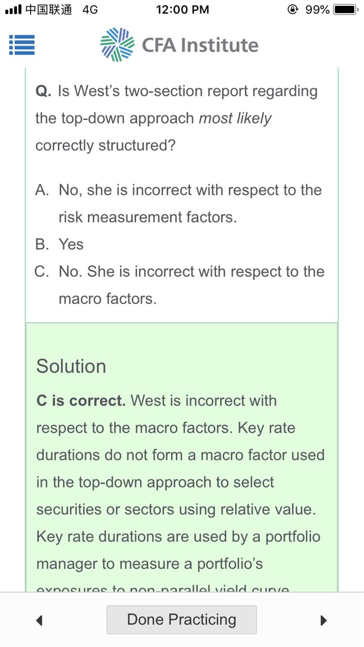Tap the rotation lock status icon
Viewport: 364px width, 647px height.
coord(293,10)
